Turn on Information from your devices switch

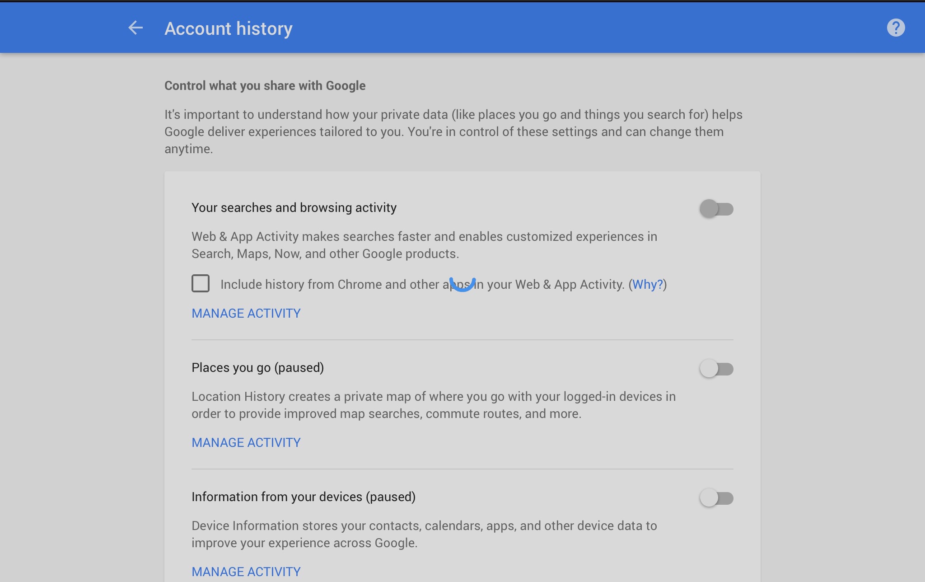click(716, 498)
